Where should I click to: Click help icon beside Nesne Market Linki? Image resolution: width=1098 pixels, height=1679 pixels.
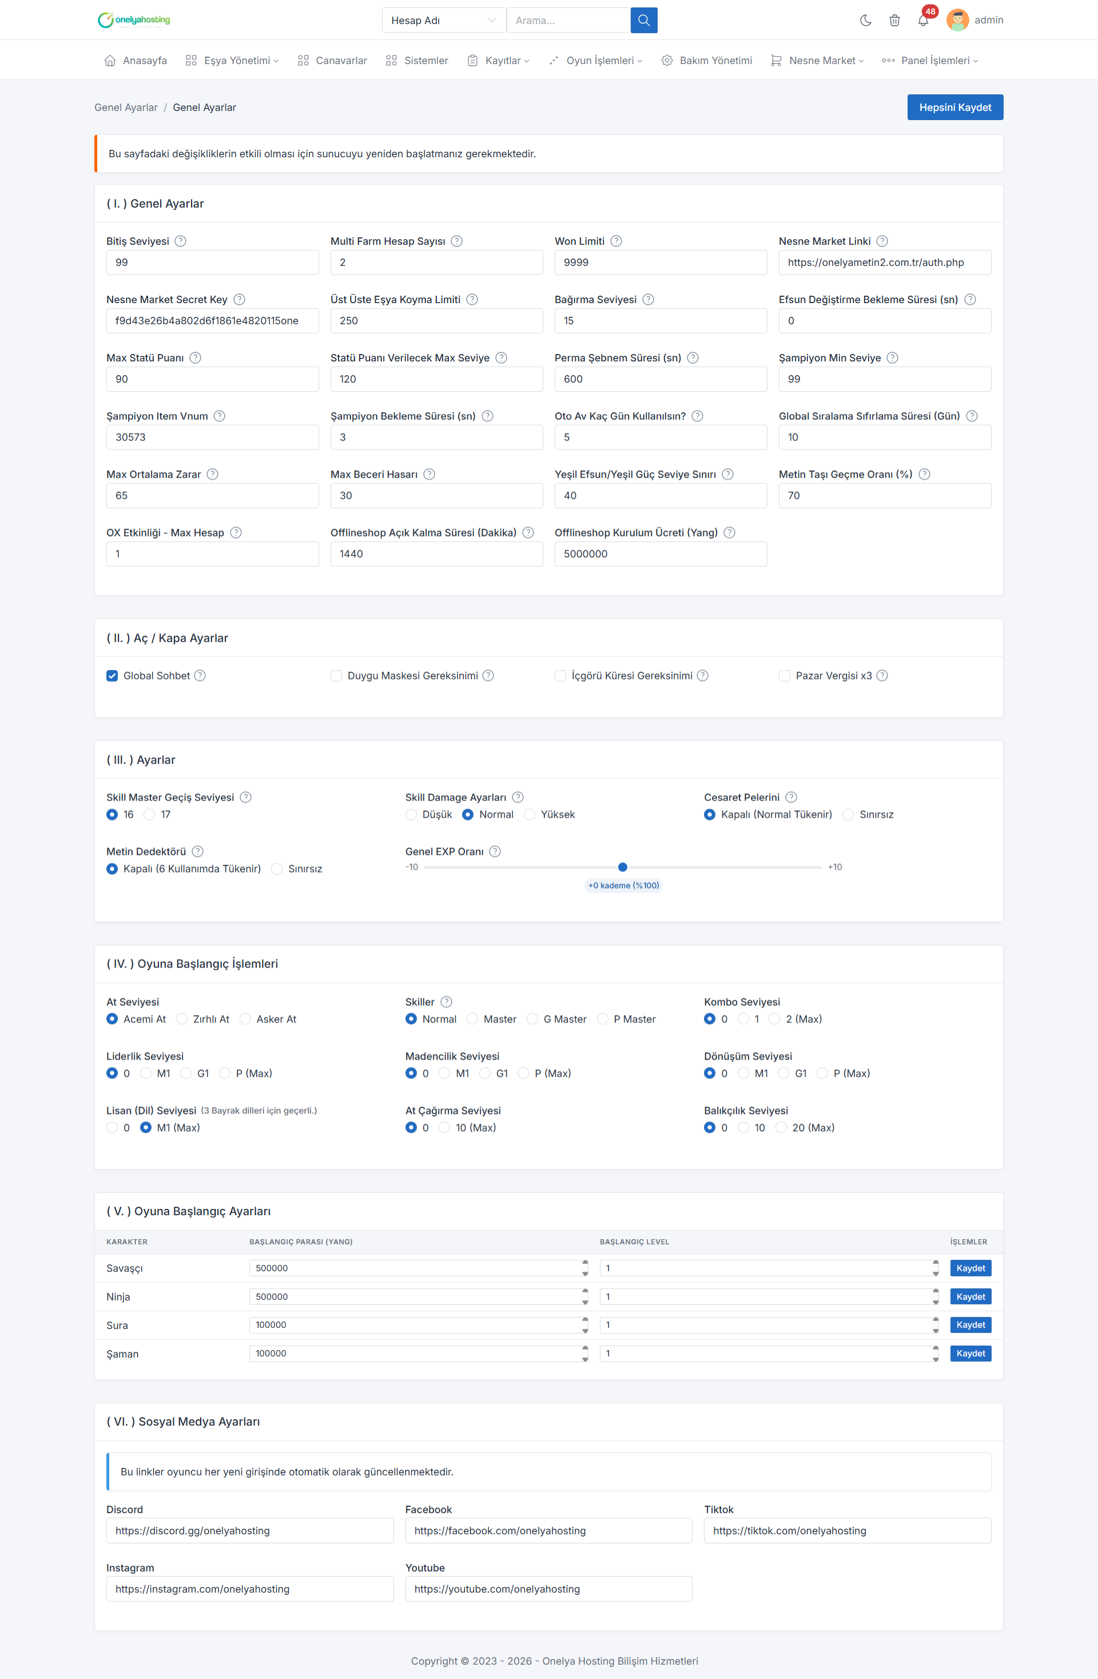(882, 241)
